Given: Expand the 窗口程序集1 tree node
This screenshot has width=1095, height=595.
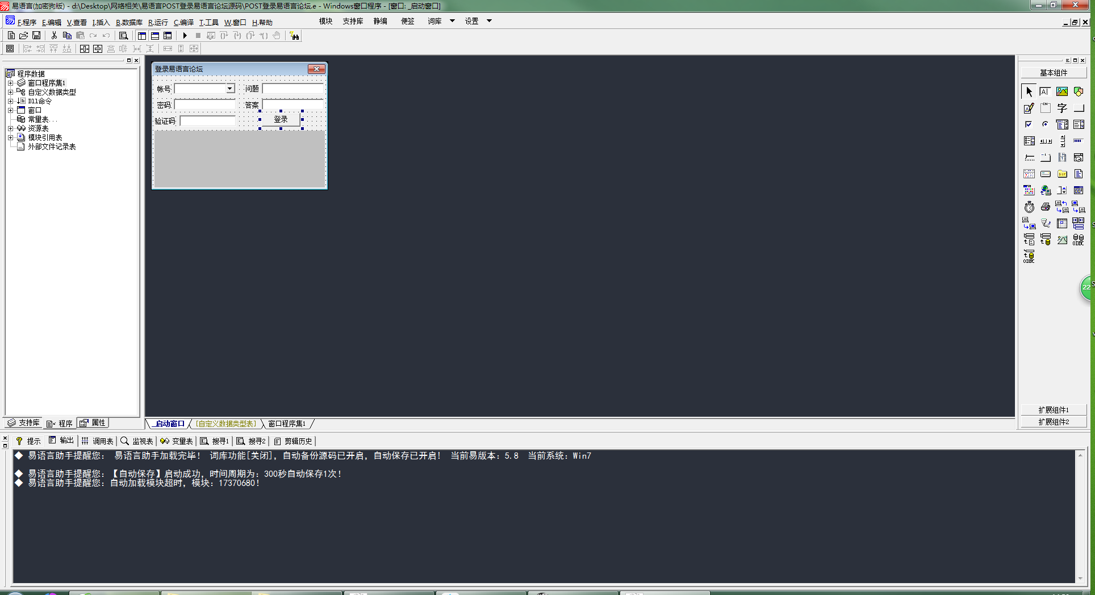Looking at the screenshot, I should click(x=10, y=83).
